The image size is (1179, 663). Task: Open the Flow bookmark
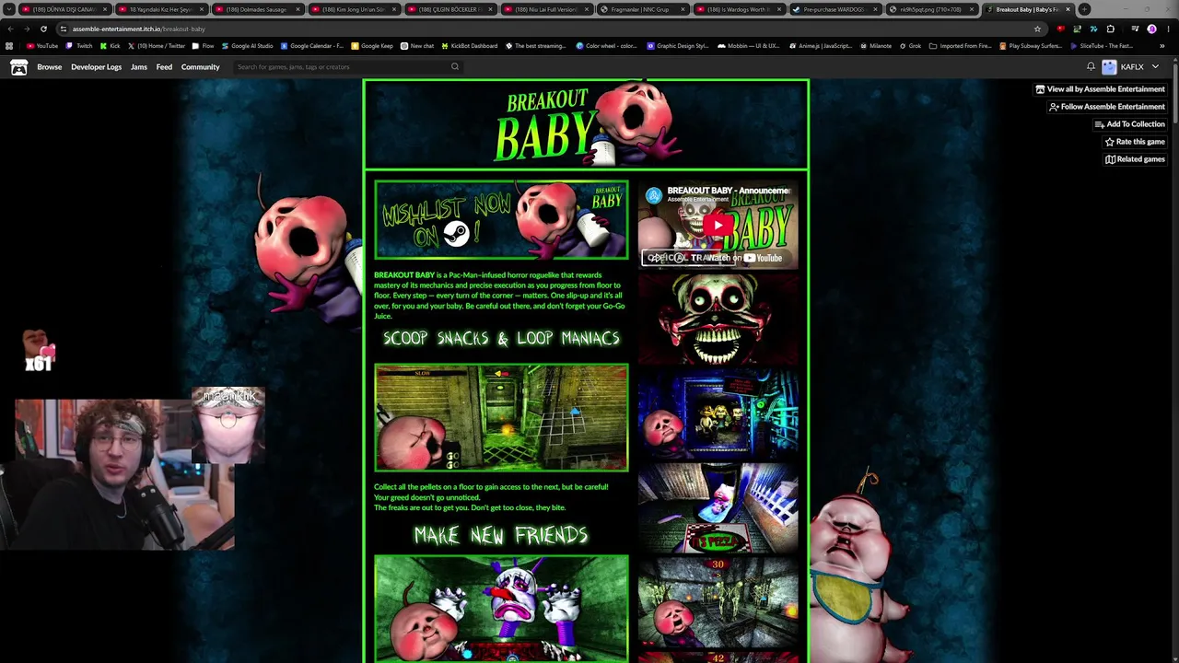coord(203,46)
